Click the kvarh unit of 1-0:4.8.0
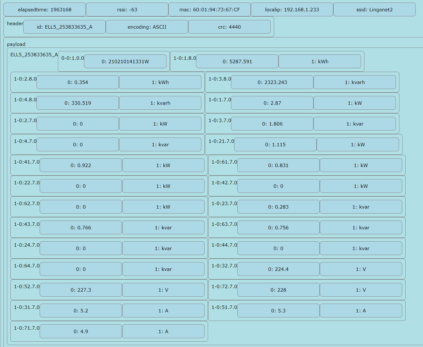 (x=160, y=103)
